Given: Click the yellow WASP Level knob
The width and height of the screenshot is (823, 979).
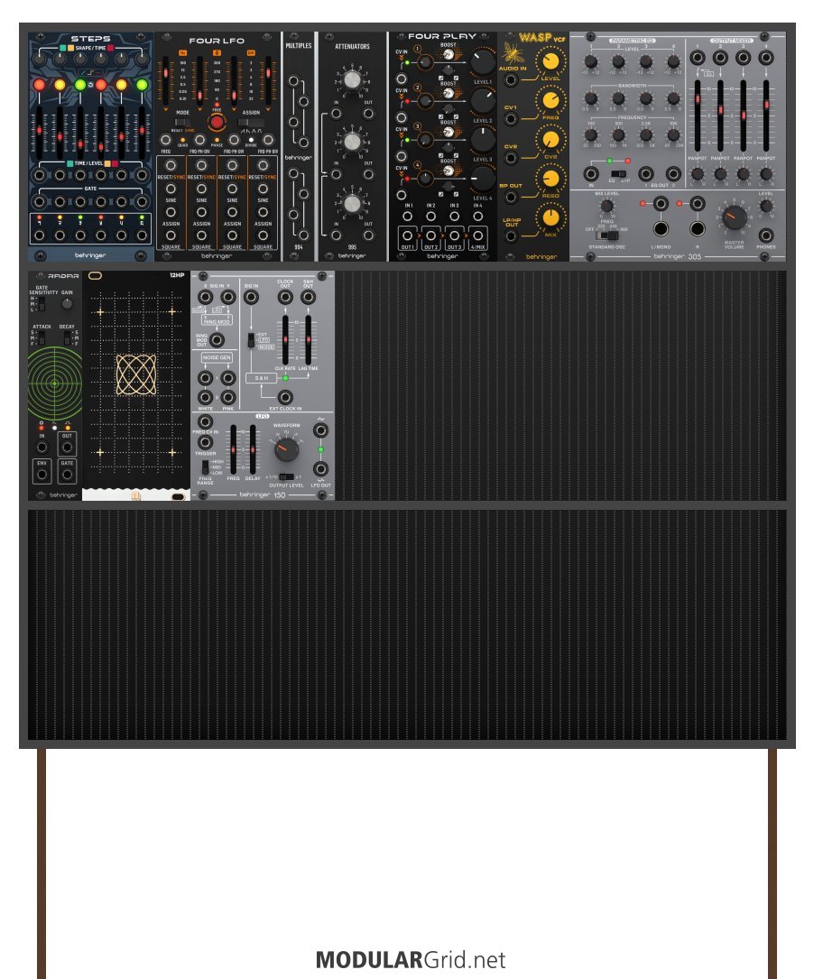Looking at the screenshot, I should [550, 61].
